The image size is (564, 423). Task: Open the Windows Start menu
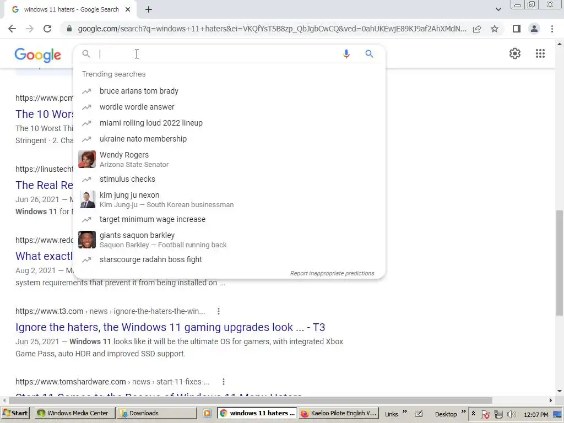[15, 413]
